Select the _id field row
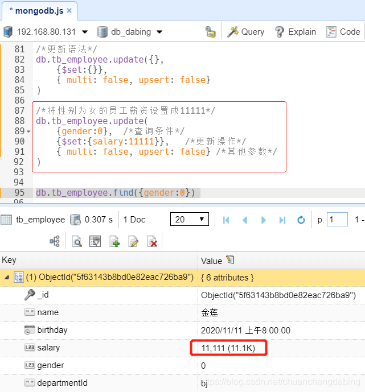This screenshot has width=365, height=392. click(x=182, y=295)
